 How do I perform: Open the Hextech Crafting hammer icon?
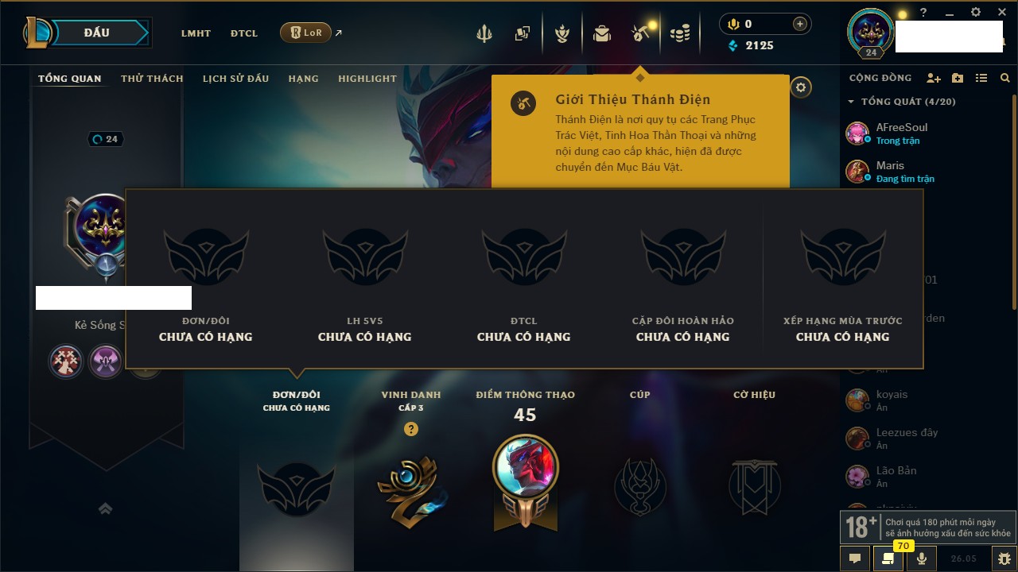pyautogui.click(x=640, y=33)
